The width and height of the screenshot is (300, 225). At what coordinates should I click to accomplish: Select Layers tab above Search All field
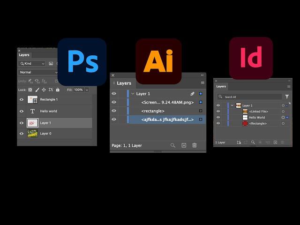tap(221, 86)
